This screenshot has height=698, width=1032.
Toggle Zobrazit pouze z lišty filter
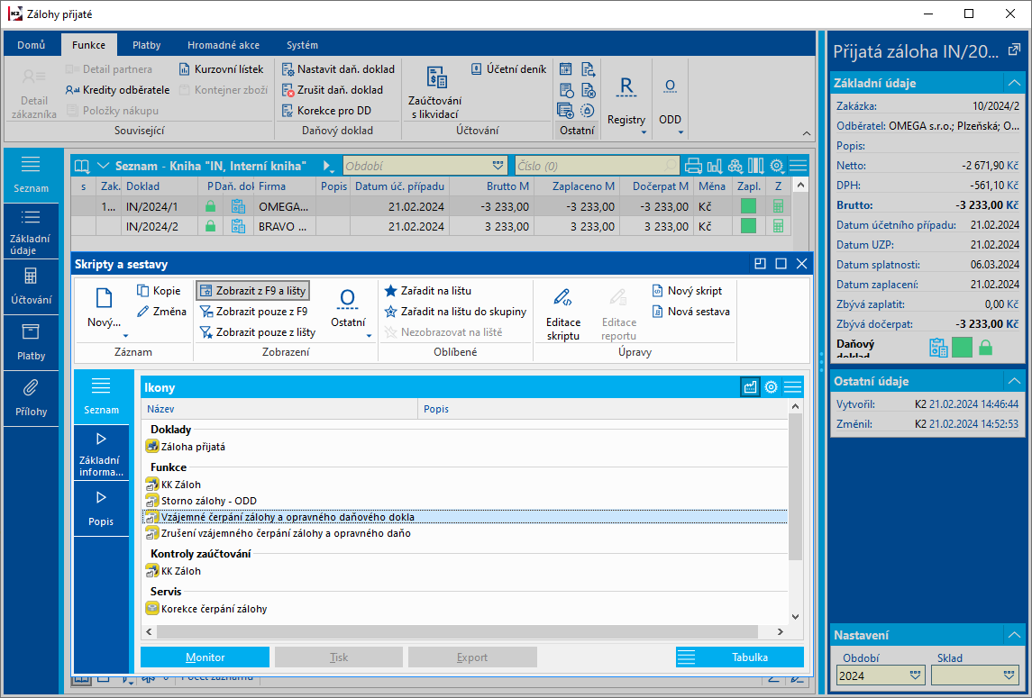tap(257, 332)
